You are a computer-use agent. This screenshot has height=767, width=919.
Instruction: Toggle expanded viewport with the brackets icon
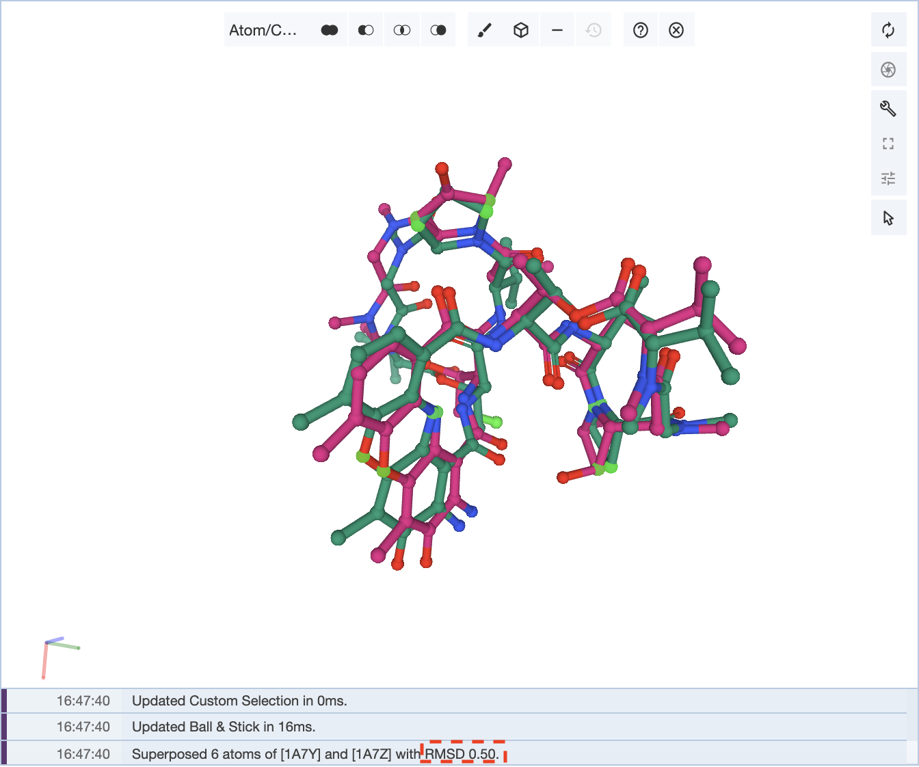pos(888,144)
